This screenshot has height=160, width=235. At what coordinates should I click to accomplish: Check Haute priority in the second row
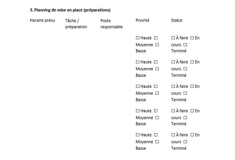(x=138, y=62)
